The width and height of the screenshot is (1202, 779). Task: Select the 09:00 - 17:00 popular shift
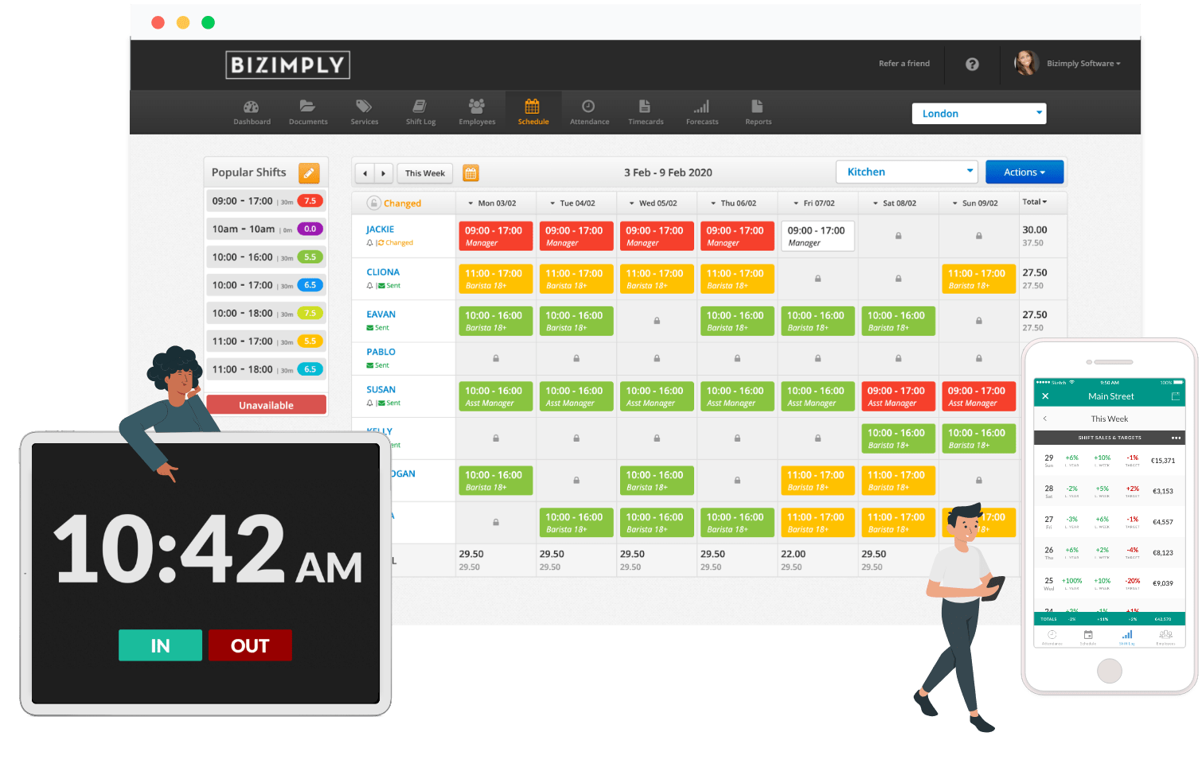(x=266, y=201)
